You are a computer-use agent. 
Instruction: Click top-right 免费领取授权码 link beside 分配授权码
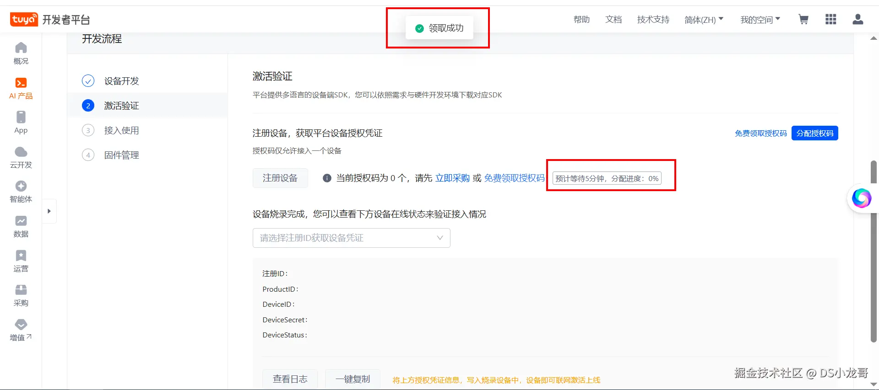[x=761, y=134]
